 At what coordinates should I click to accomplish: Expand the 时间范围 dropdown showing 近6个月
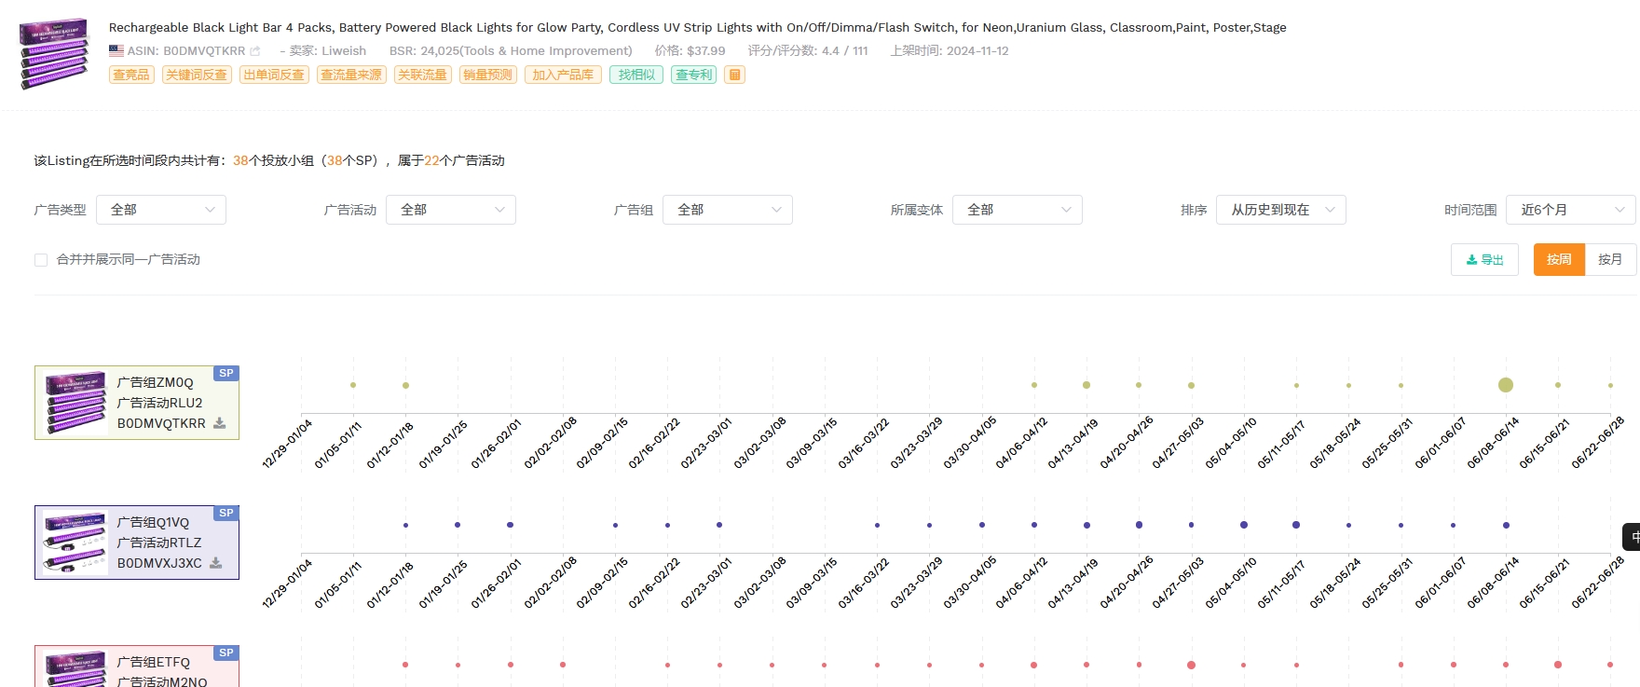[1570, 210]
